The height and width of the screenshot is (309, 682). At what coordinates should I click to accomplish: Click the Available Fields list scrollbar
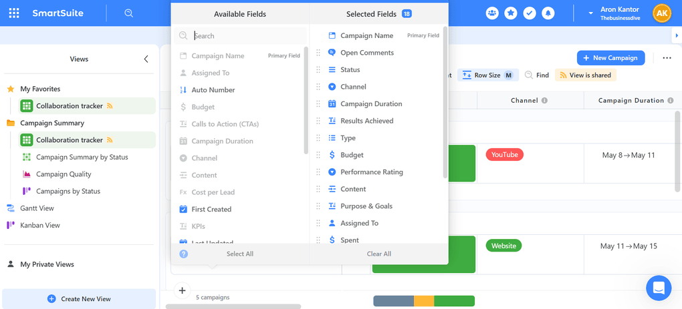click(x=306, y=100)
